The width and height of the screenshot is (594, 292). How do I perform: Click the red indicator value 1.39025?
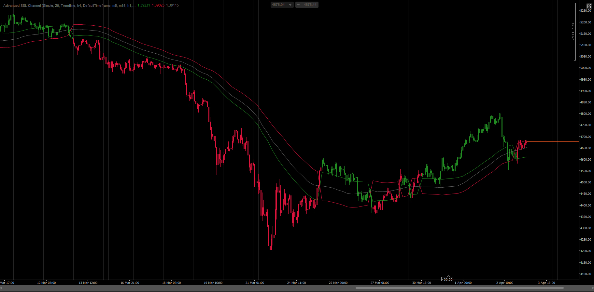[x=158, y=6]
